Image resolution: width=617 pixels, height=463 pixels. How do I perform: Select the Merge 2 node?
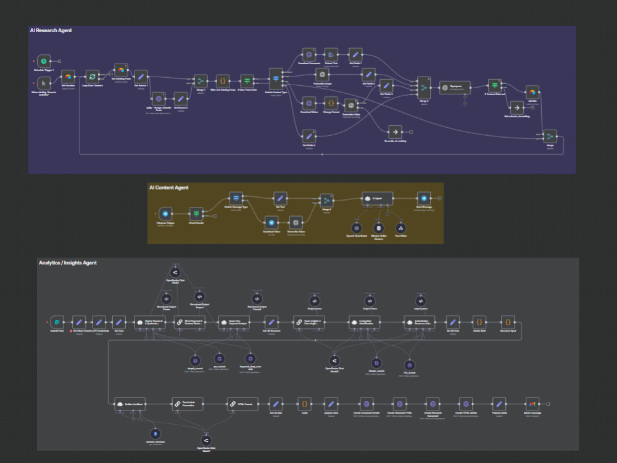[x=424, y=88]
